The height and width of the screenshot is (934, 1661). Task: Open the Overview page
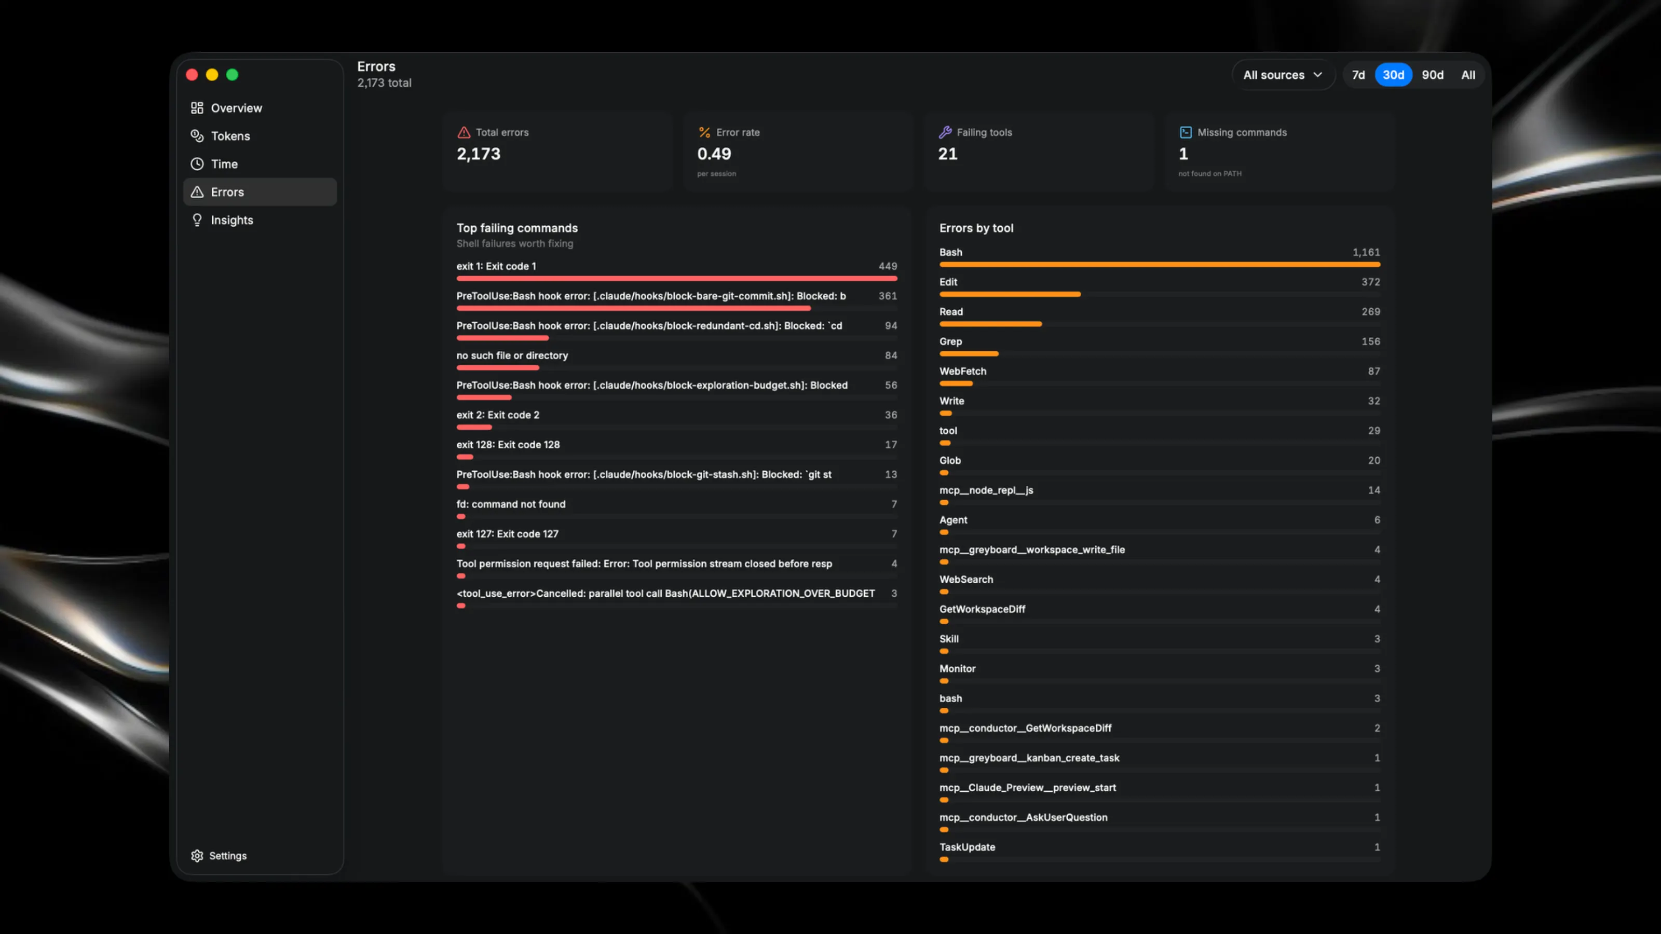[260, 107]
